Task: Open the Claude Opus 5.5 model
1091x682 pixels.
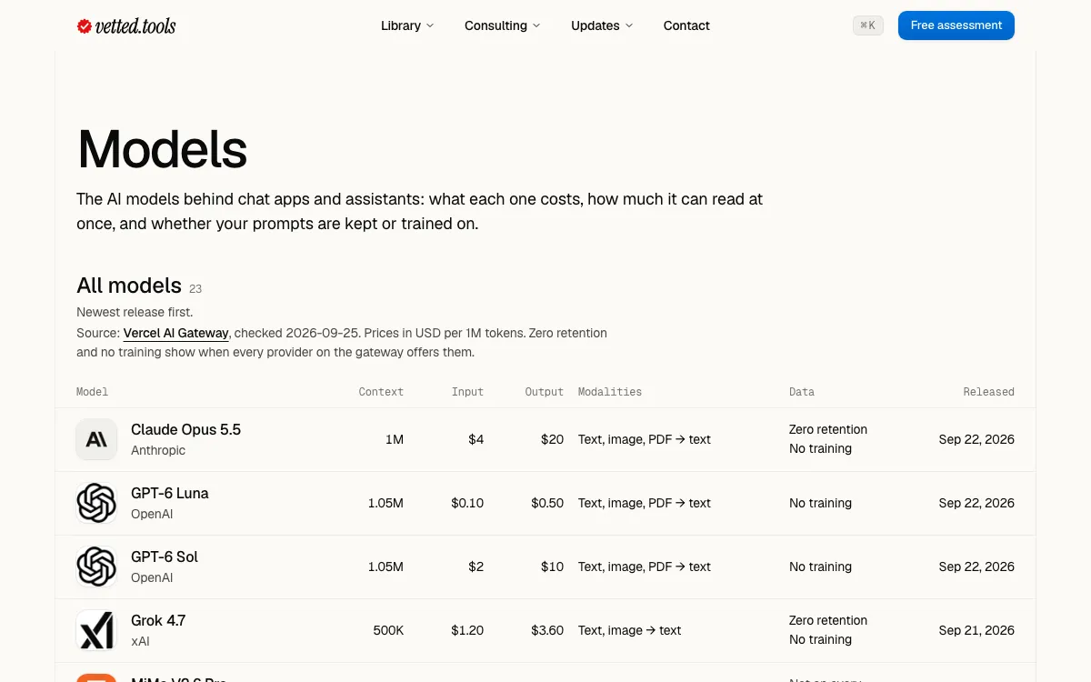Action: click(x=185, y=429)
